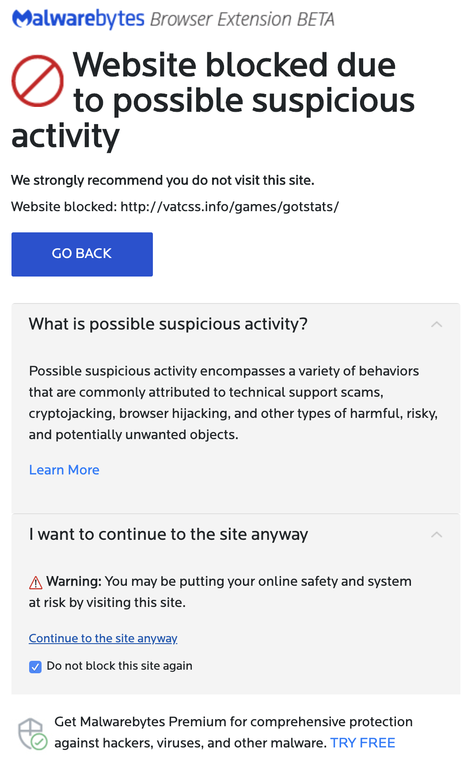
Task: Click the blocked URL vatcss.info text
Action: point(230,207)
